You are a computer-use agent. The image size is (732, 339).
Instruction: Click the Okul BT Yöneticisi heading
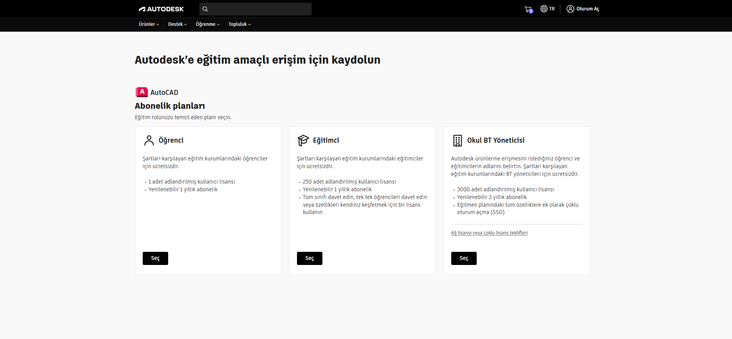tap(496, 140)
